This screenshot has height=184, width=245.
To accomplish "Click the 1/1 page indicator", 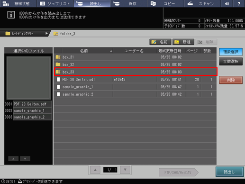I will (x=110, y=170).
